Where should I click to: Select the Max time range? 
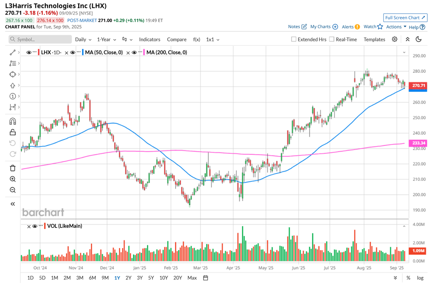[x=192, y=278]
